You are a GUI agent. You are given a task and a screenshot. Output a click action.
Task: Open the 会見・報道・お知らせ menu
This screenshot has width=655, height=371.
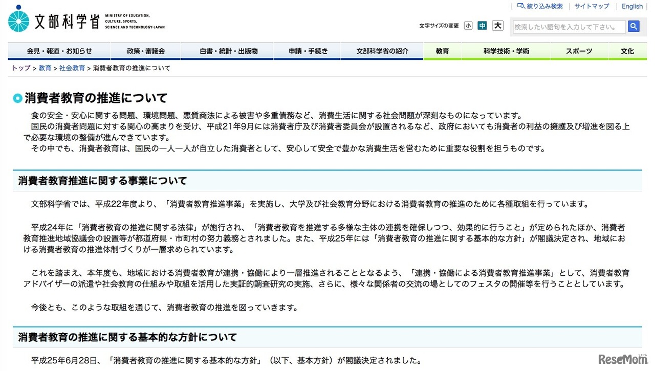(x=59, y=51)
